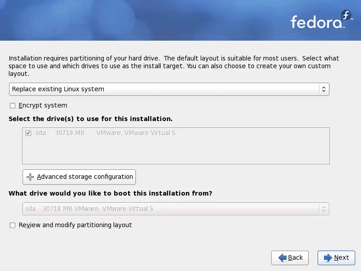Click the up-down arrows of the boot drive combo
Viewport: 361px width, 271px height.
pos(324,209)
